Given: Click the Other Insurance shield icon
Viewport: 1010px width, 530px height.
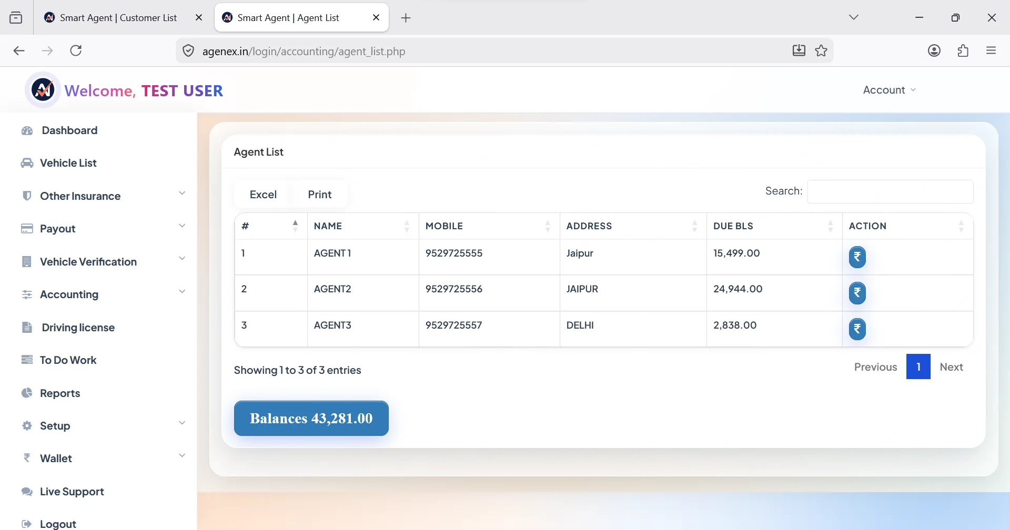Looking at the screenshot, I should click(27, 196).
